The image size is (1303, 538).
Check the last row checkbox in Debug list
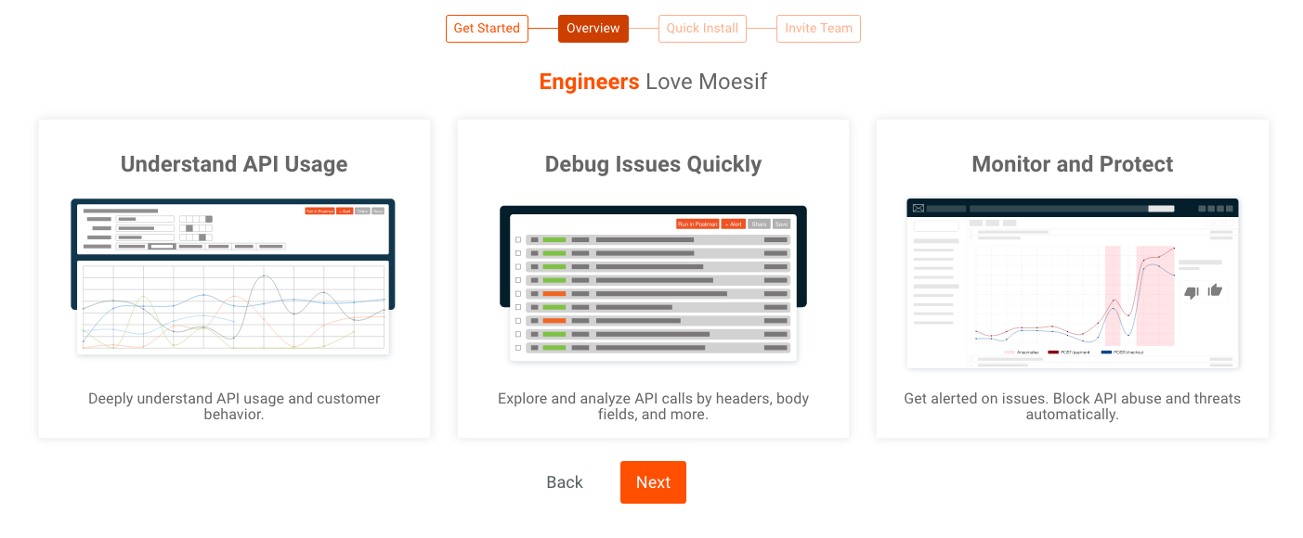[x=518, y=348]
